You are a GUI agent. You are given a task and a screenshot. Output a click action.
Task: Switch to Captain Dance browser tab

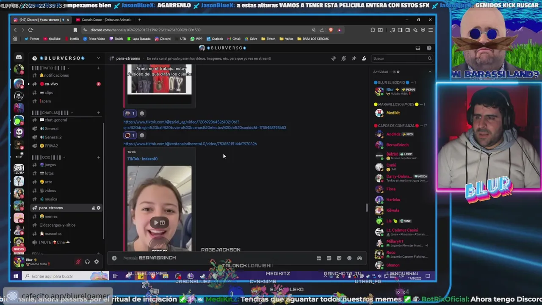point(104,20)
